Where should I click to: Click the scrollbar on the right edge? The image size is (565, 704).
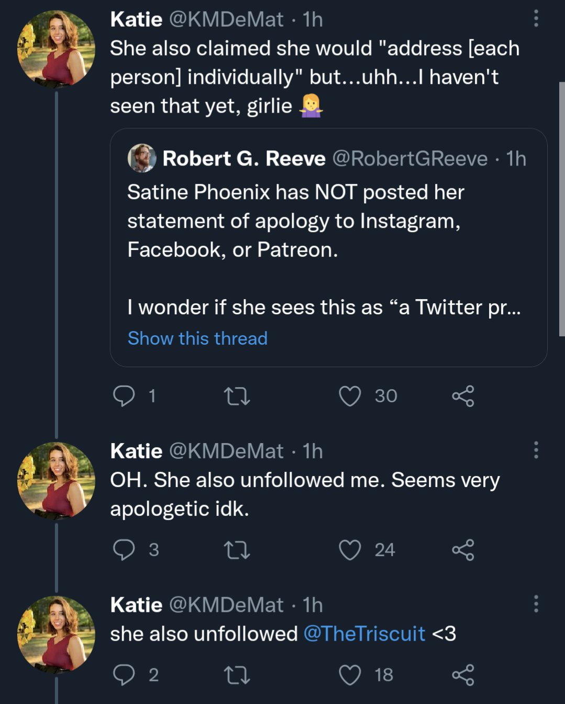pyautogui.click(x=562, y=208)
